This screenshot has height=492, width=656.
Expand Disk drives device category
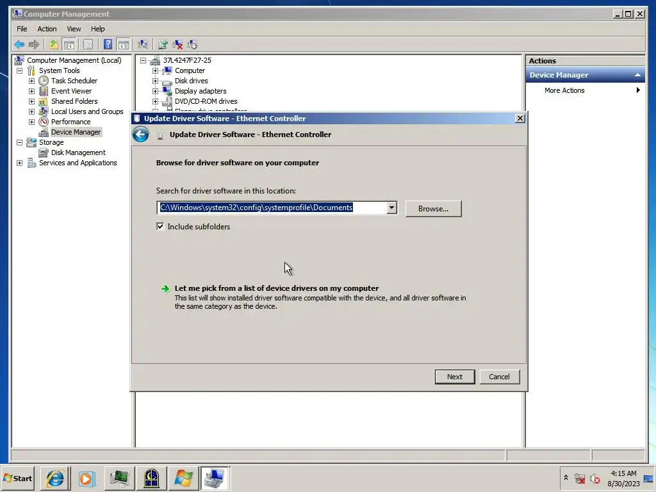[155, 81]
